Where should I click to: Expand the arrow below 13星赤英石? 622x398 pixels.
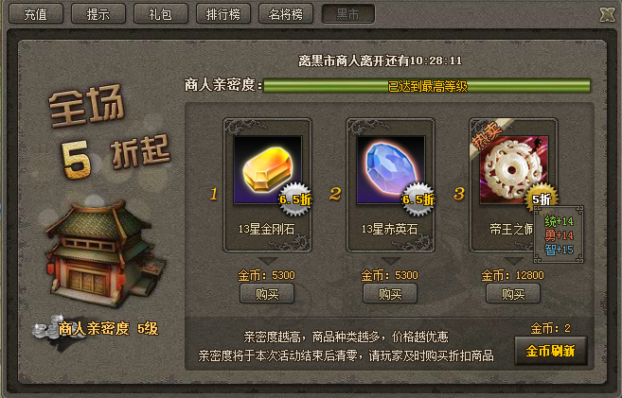[x=391, y=261]
